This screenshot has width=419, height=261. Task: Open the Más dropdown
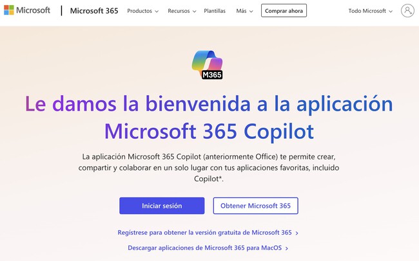(x=244, y=11)
